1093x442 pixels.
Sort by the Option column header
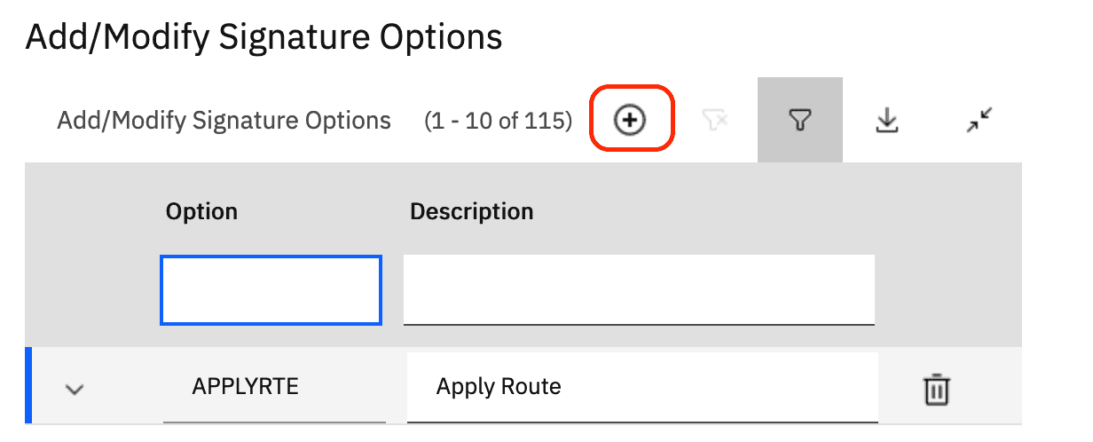pos(201,212)
